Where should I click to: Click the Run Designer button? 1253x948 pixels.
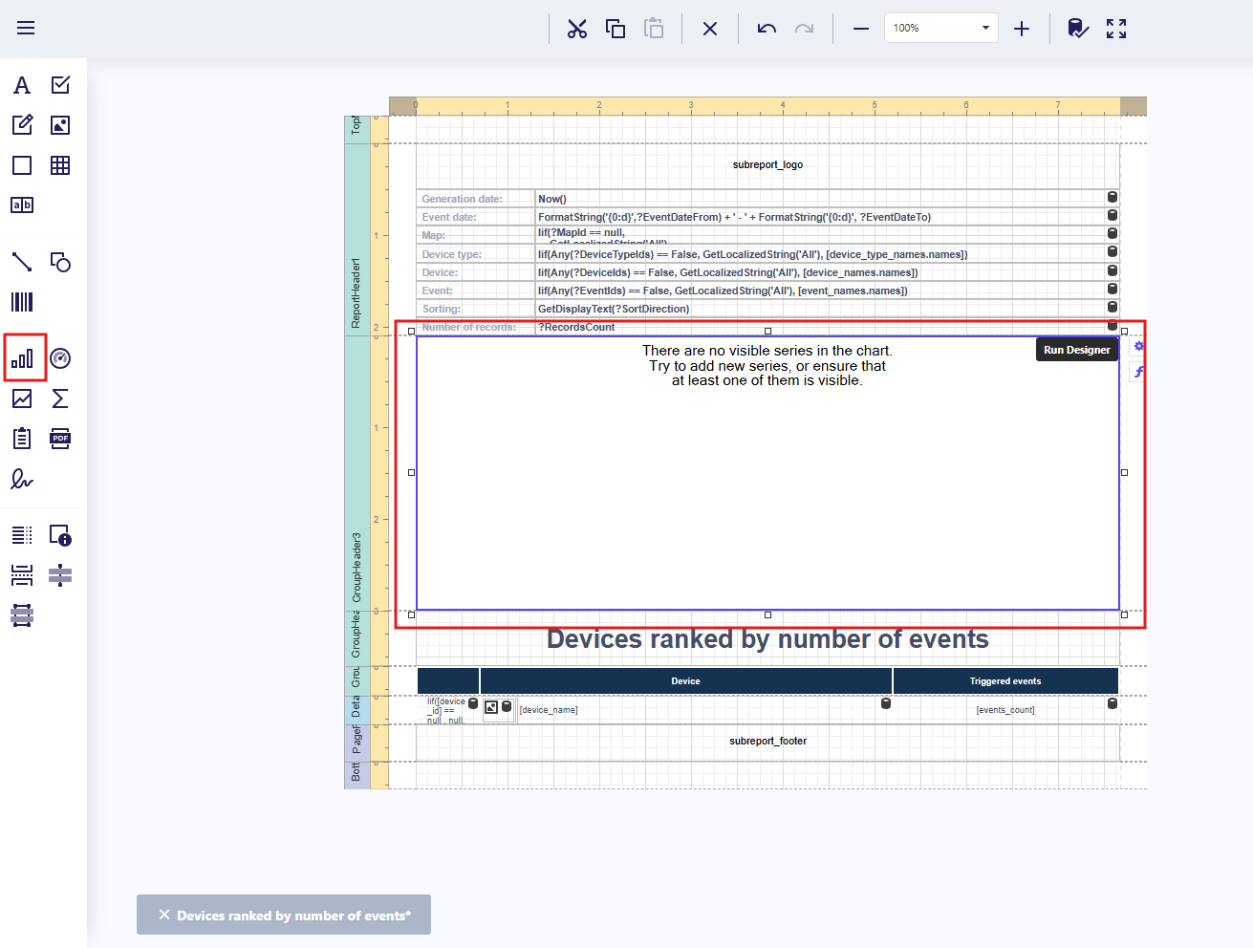1076,350
